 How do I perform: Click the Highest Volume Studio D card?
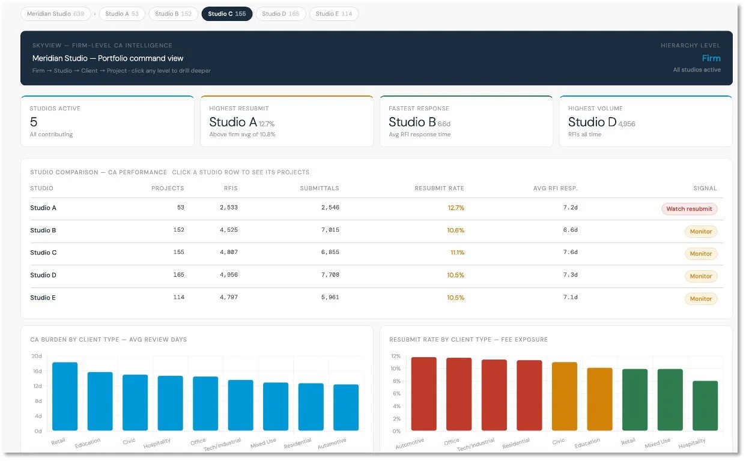pos(646,121)
